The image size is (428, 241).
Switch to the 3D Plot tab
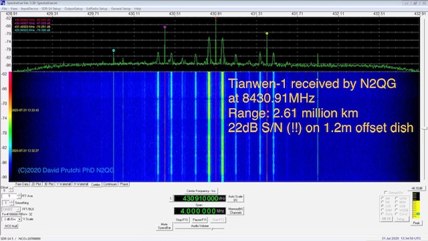click(x=49, y=184)
